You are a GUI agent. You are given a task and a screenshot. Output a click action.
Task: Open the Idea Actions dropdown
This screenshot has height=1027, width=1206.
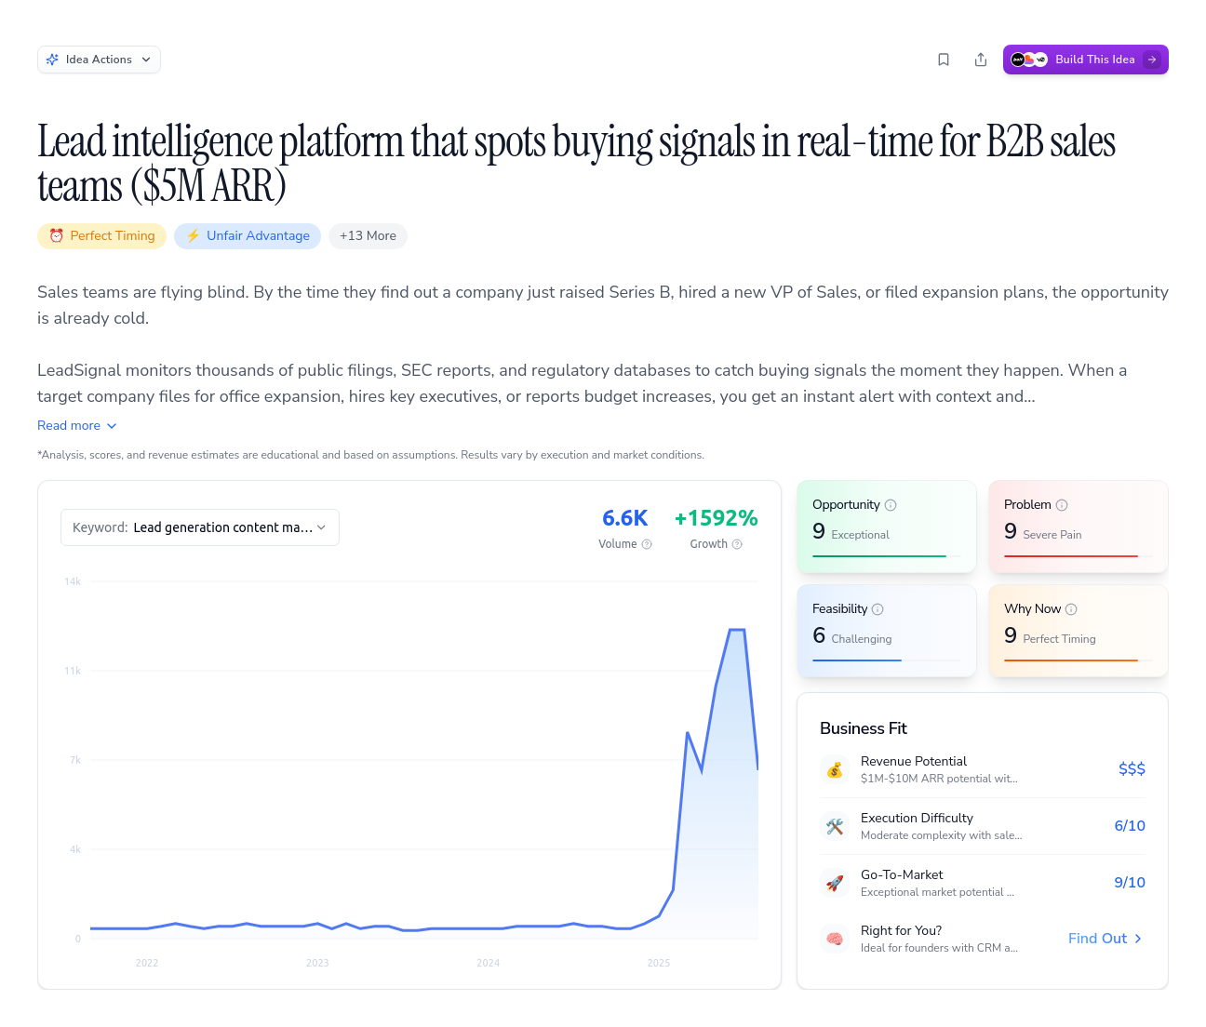click(99, 60)
